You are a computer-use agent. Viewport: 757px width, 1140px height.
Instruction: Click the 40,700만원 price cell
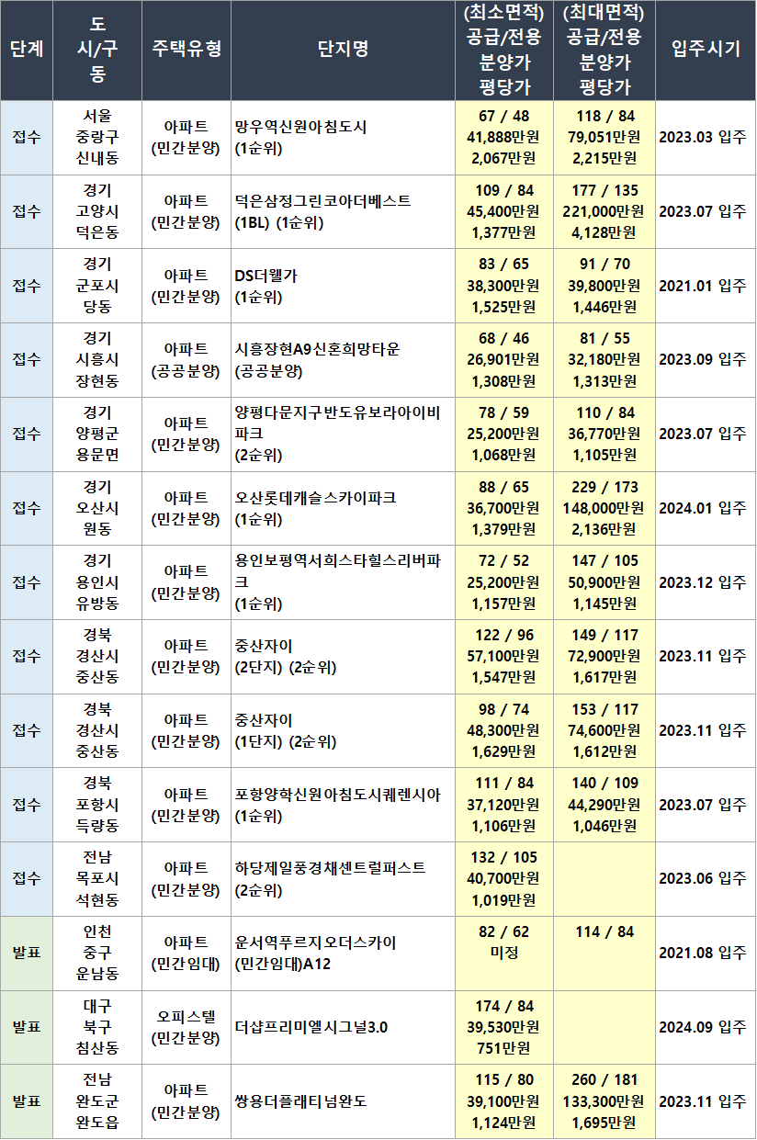504,879
